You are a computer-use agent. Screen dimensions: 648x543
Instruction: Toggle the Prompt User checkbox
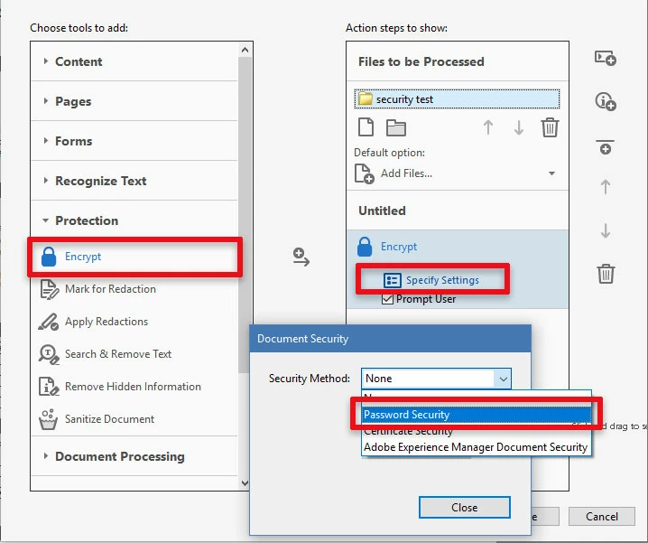tap(387, 299)
